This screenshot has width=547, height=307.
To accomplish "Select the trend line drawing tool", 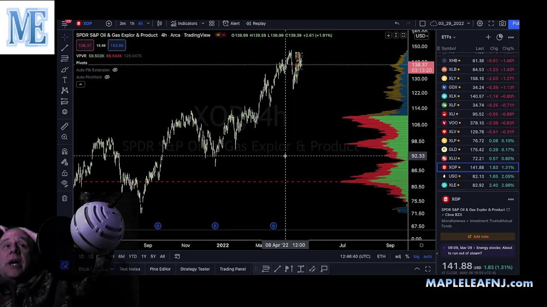I will [x=65, y=48].
